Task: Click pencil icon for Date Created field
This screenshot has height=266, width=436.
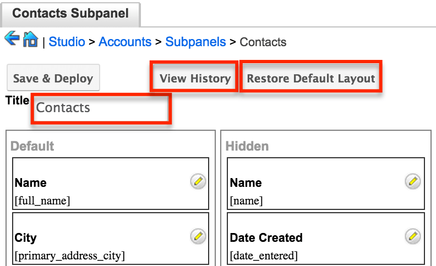Action: pos(412,236)
